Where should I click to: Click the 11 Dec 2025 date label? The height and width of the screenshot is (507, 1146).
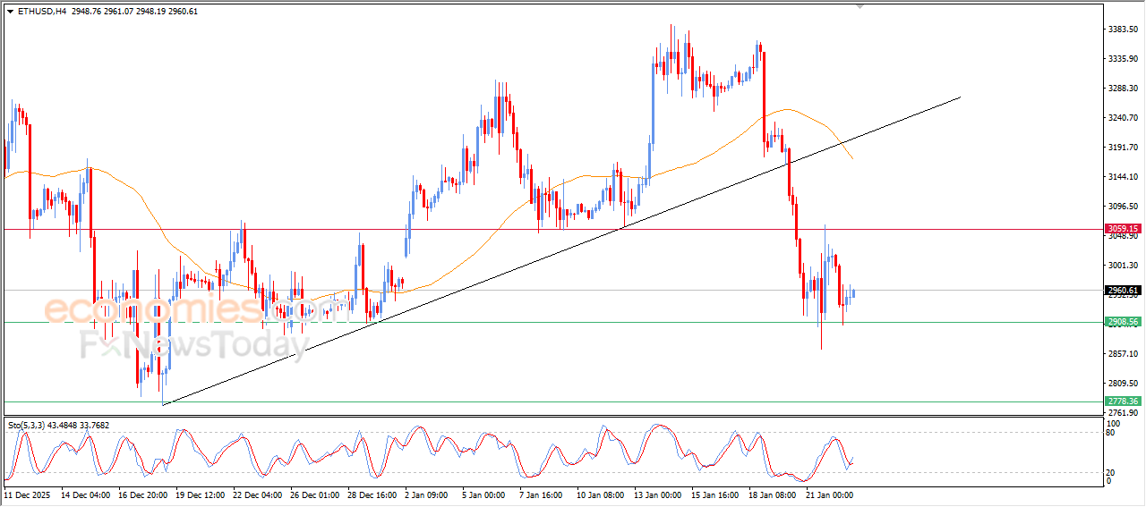(27, 494)
